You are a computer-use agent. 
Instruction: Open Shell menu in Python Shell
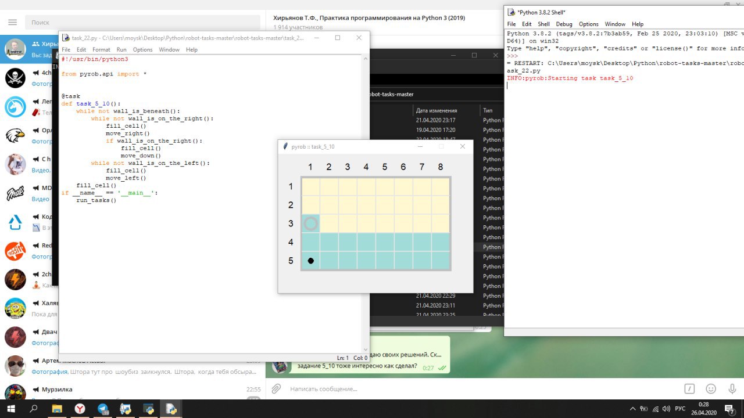coord(543,24)
